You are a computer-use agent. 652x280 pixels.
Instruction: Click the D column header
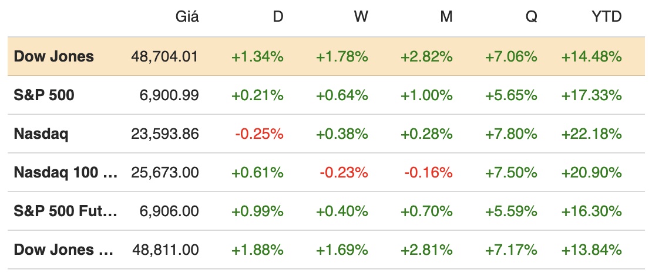tap(278, 17)
